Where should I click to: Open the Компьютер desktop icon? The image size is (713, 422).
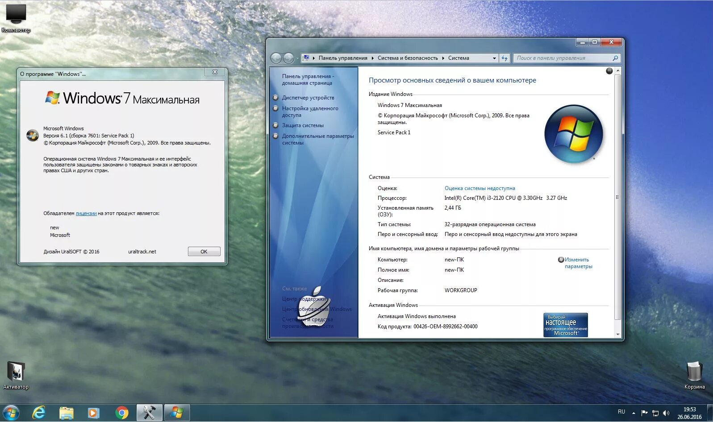(x=16, y=18)
